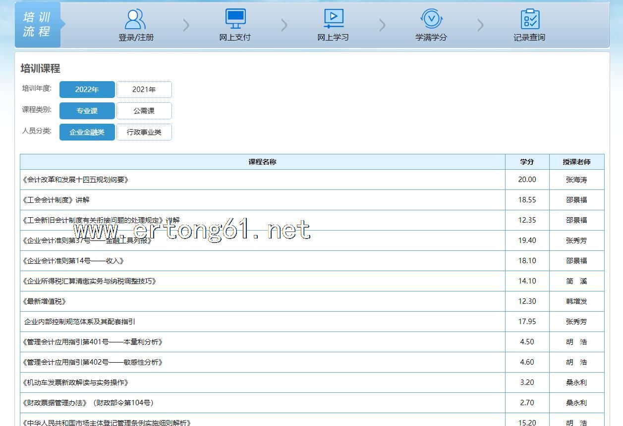Open course 《企业会计准则第14号——收入》

(x=73, y=261)
